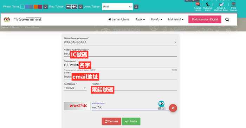This screenshot has width=246, height=128.
Task: Expand the Status Kewarganegaraan dropdown
Action: click(120, 42)
